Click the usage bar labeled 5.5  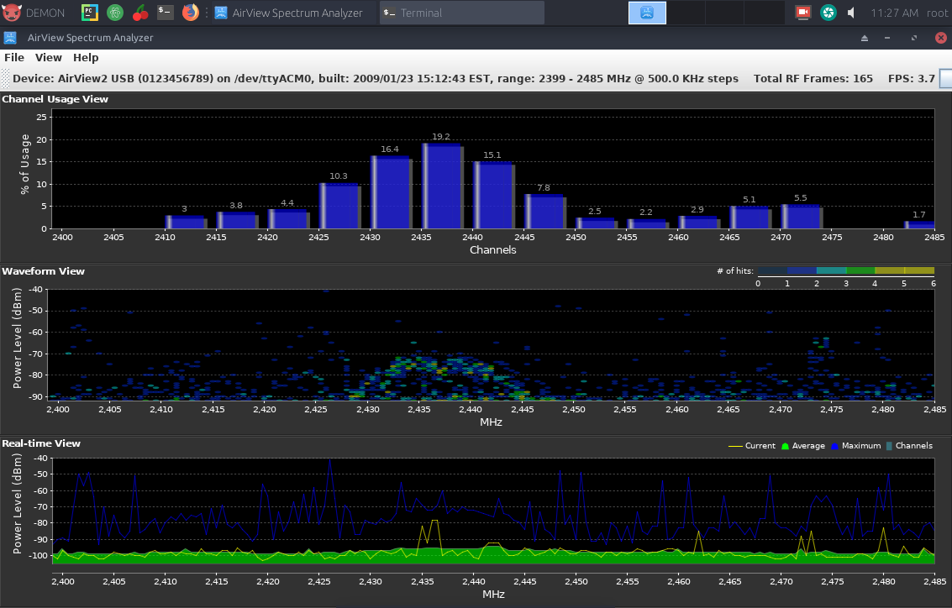click(x=802, y=216)
